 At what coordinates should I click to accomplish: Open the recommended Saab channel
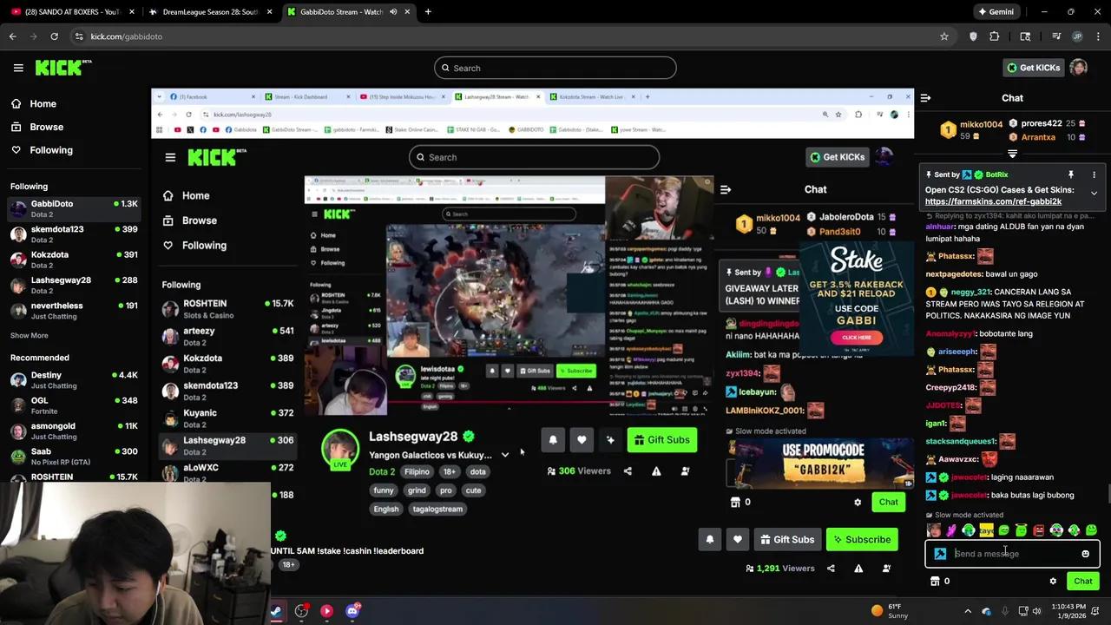point(74,456)
